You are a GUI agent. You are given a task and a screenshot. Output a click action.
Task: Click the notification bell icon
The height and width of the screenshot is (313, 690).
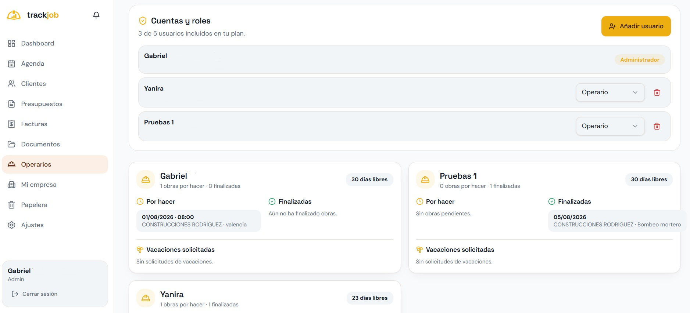click(x=96, y=15)
